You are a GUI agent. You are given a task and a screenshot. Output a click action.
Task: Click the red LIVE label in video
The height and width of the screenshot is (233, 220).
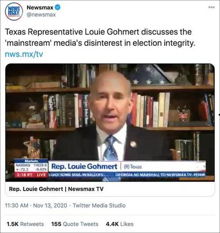click(x=41, y=175)
